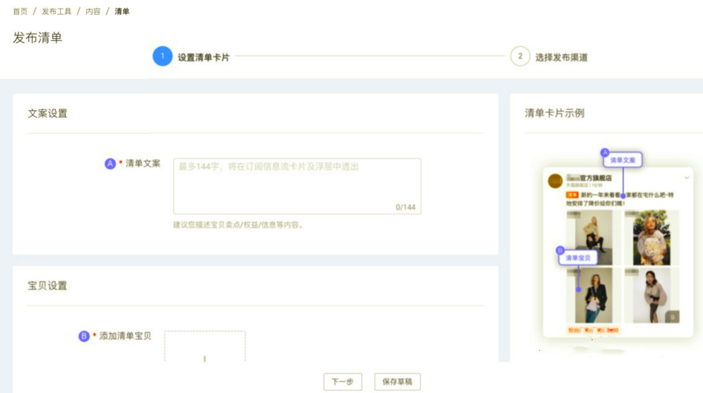Click the 宝贝设置 section heading
The width and height of the screenshot is (703, 393).
point(47,285)
